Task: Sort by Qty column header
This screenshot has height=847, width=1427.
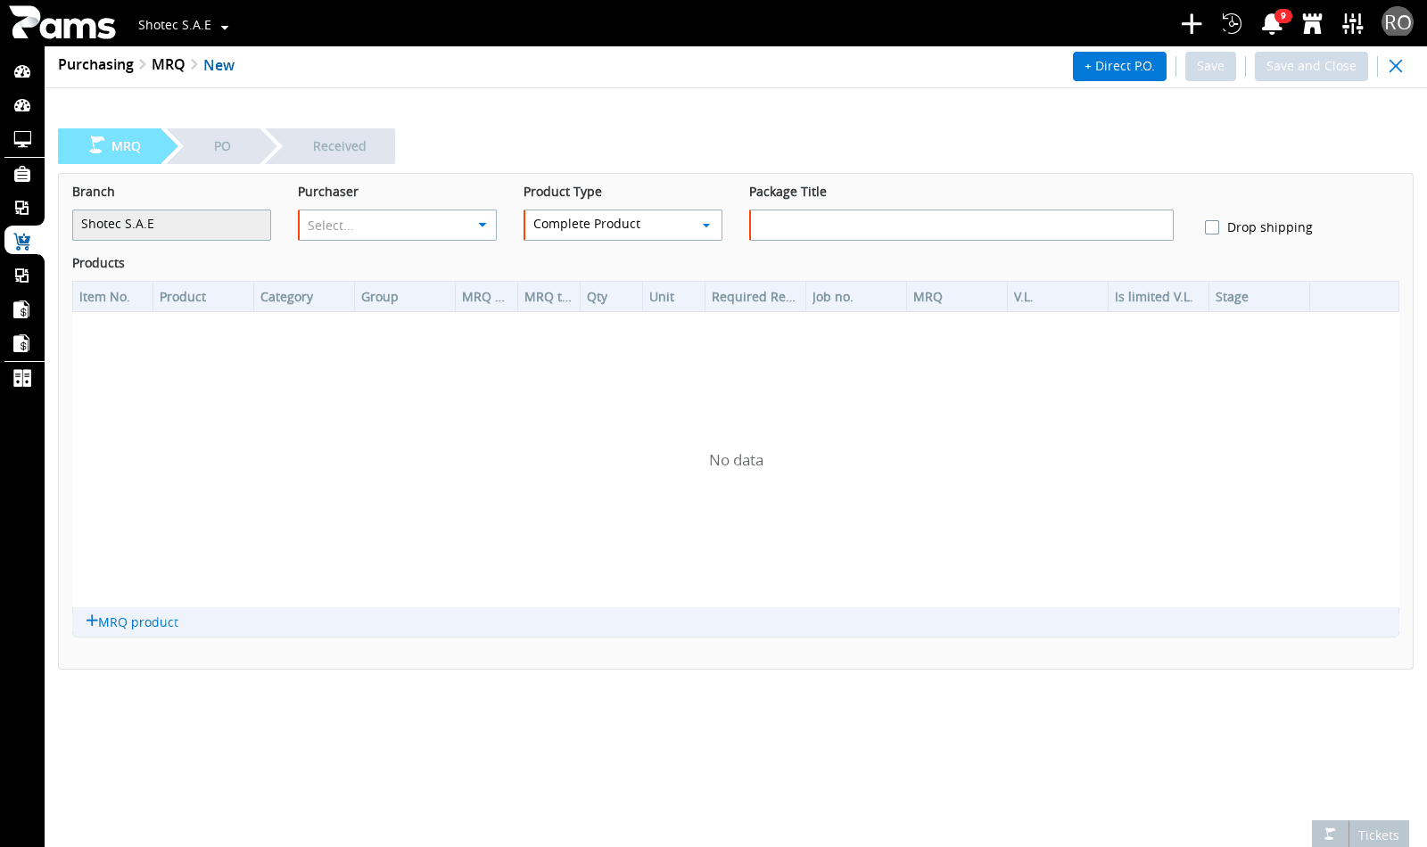Action: tap(611, 297)
